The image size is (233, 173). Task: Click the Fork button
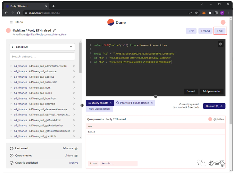pos(220,31)
